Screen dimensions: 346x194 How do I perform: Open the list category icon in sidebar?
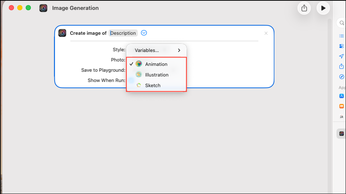pos(341,36)
